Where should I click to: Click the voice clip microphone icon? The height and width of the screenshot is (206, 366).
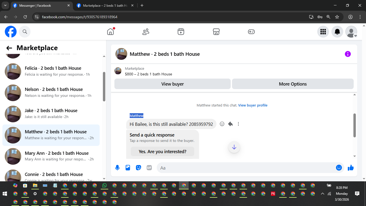[x=117, y=168]
